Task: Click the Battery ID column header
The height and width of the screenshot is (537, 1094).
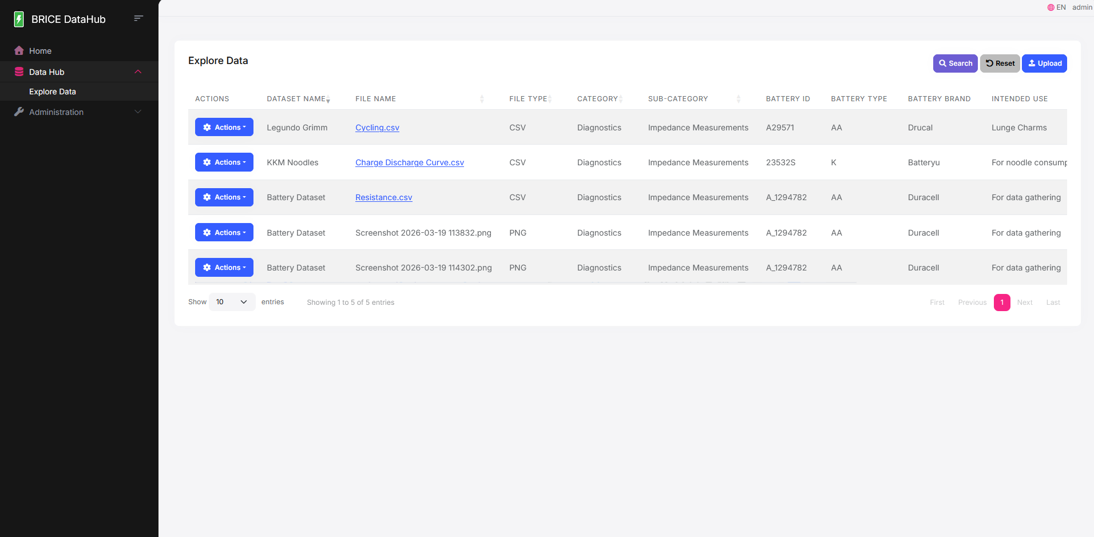Action: point(788,99)
